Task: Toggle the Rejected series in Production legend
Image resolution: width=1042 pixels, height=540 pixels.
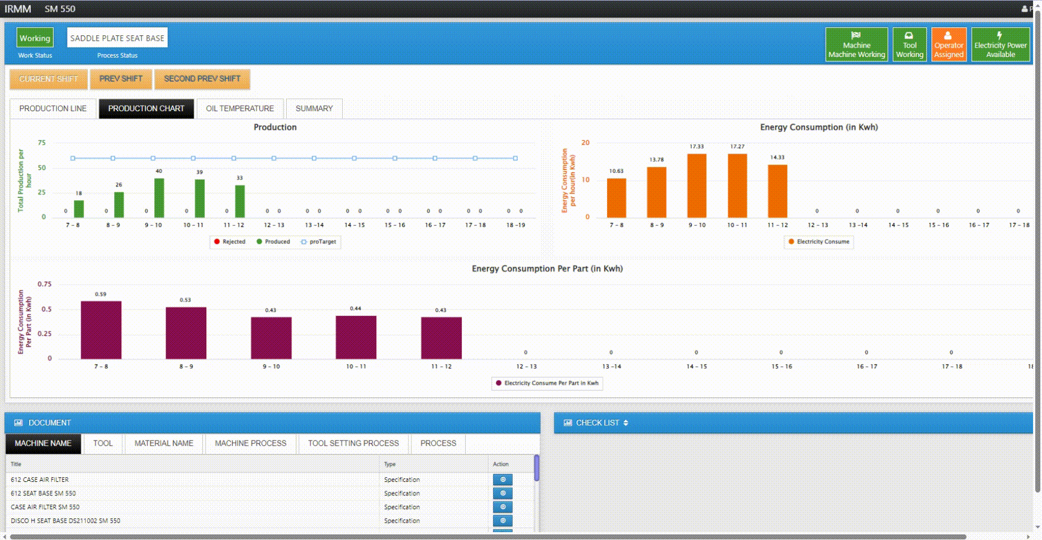Action: tap(217, 242)
